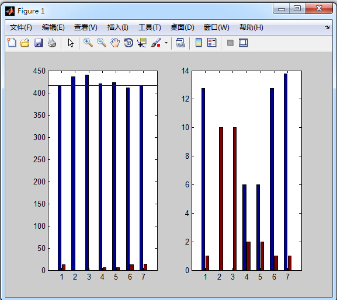Image resolution: width=337 pixels, height=300 pixels.
Task: Click the Link Plot icon
Action: [x=180, y=43]
